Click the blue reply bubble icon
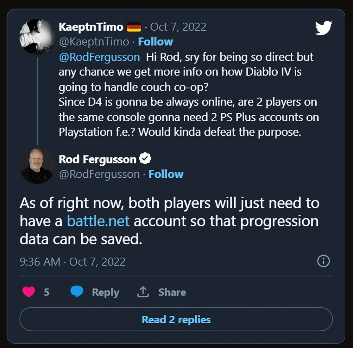353x348 pixels. click(x=77, y=292)
